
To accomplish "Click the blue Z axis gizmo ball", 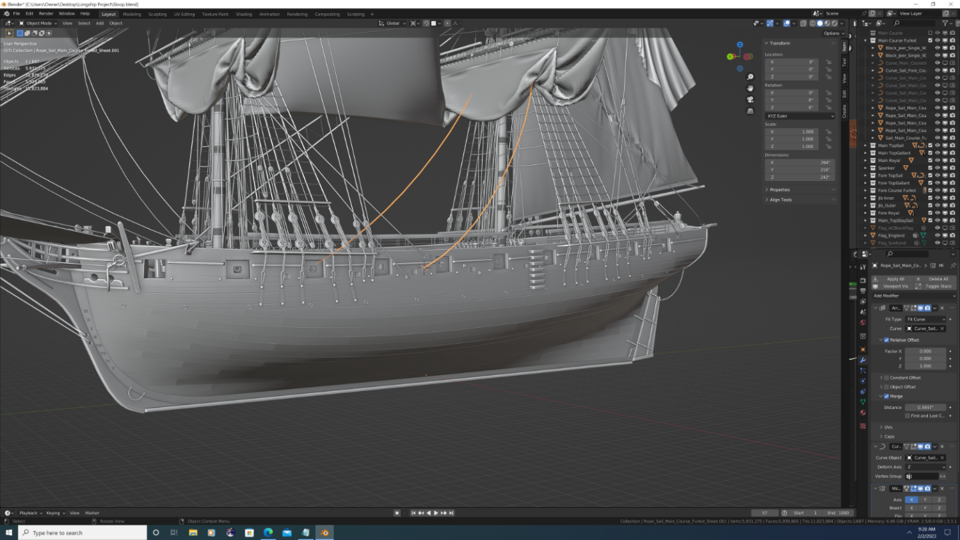I will coord(739,45).
